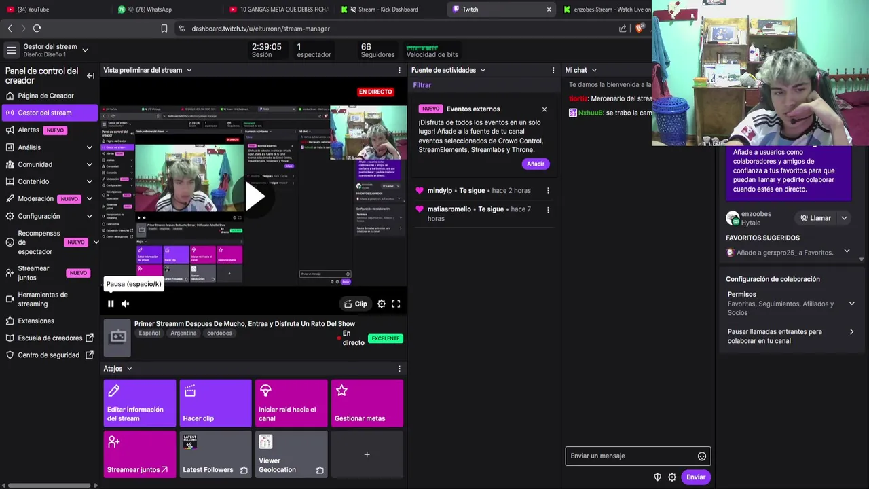Open Escuela de creadores external link
The height and width of the screenshot is (489, 869).
pos(50,338)
